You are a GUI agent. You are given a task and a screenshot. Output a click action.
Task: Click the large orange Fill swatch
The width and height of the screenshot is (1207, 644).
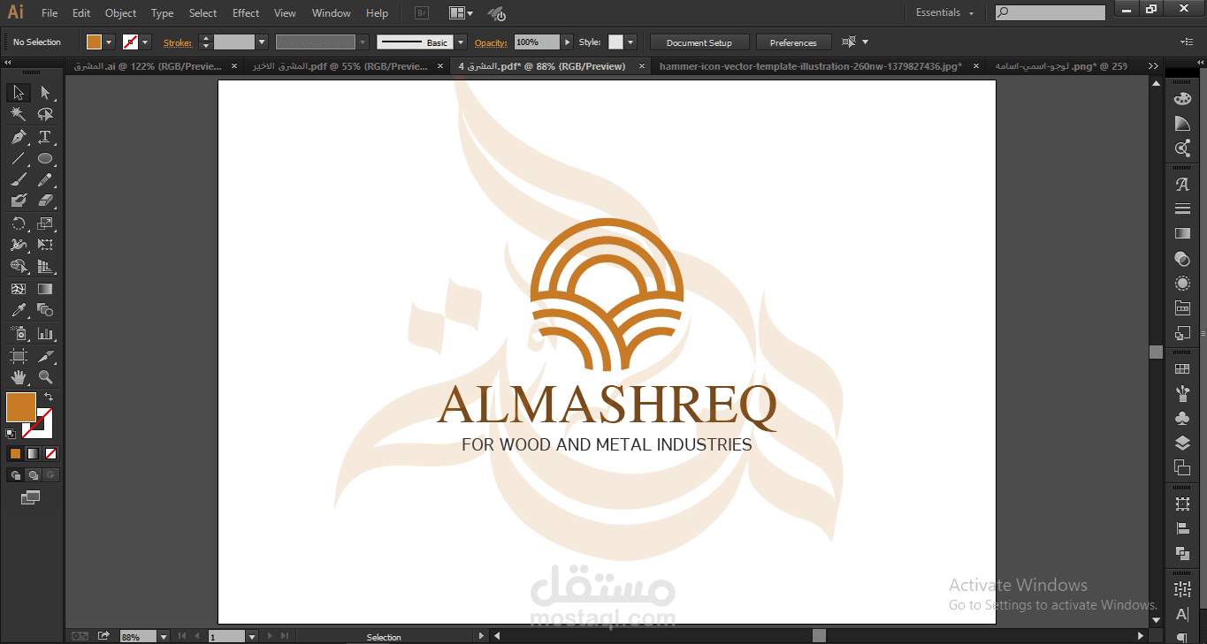(x=21, y=407)
